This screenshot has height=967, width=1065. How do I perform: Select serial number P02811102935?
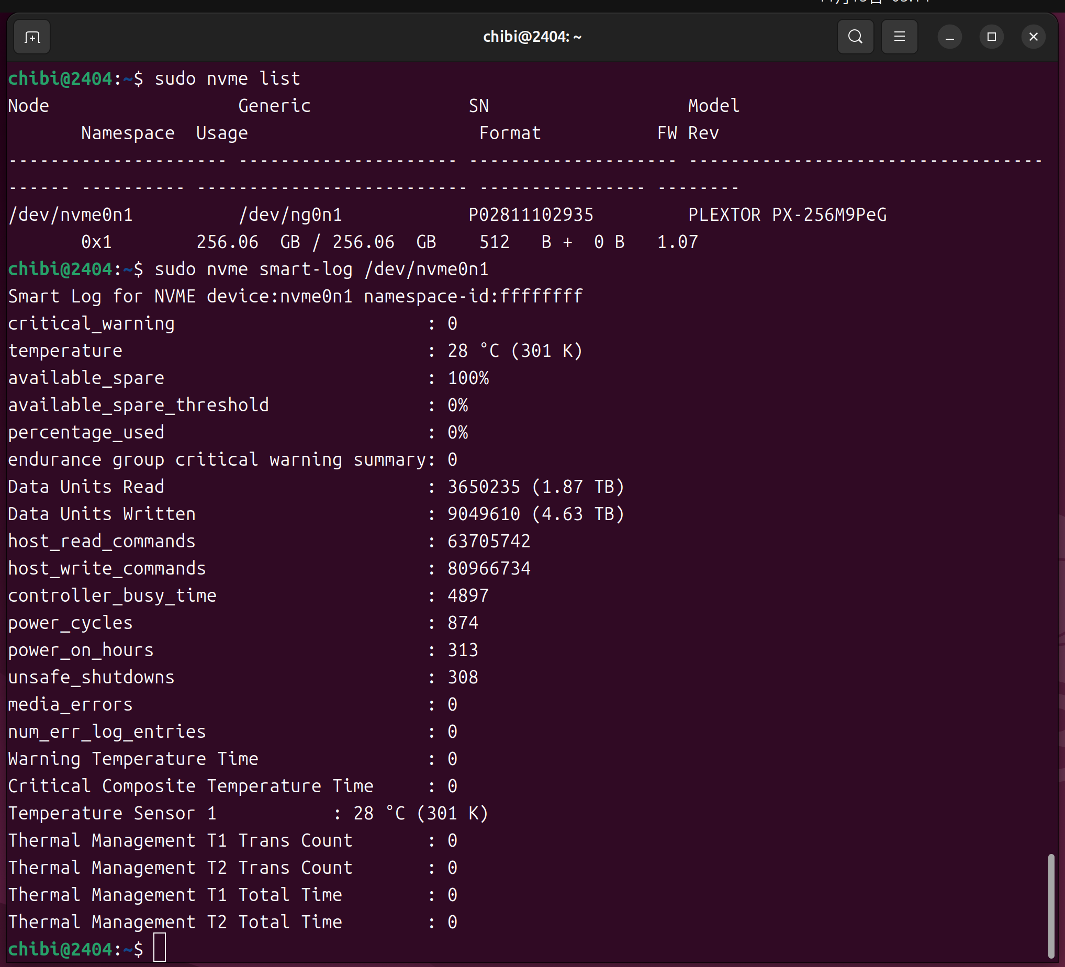coord(531,215)
